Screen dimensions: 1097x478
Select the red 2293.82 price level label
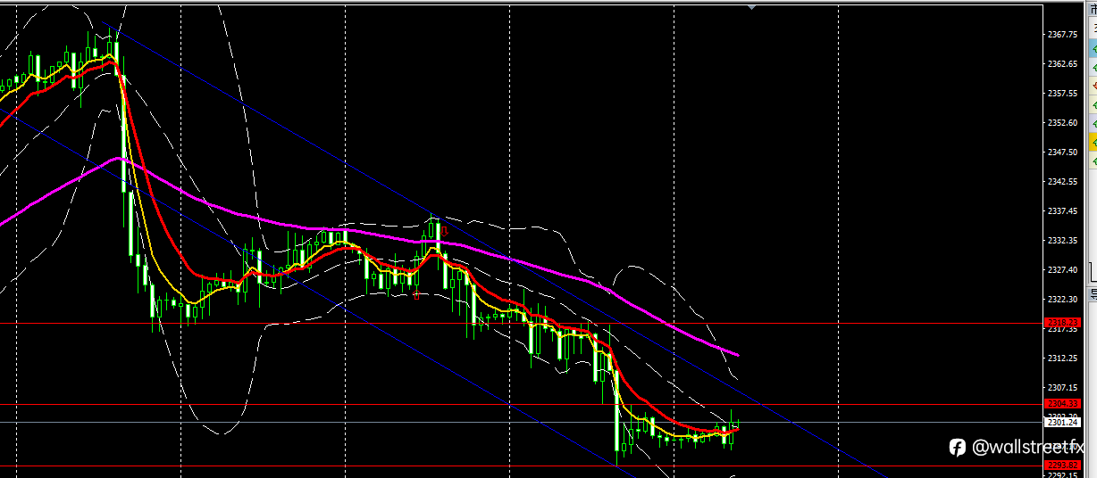coord(1063,466)
